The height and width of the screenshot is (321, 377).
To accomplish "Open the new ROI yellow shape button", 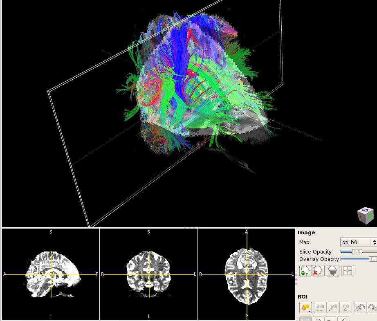I will [x=305, y=308].
